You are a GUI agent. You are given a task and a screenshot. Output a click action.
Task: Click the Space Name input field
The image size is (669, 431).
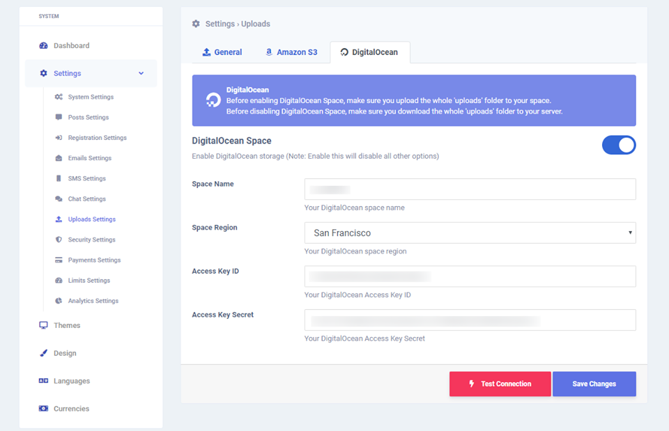click(x=470, y=189)
